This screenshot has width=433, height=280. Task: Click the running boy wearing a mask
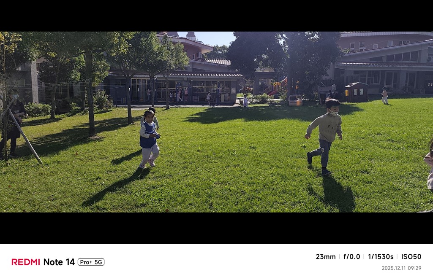[x=324, y=137]
